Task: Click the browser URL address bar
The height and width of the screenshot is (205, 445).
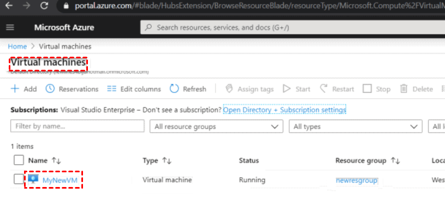Action: tap(251, 5)
